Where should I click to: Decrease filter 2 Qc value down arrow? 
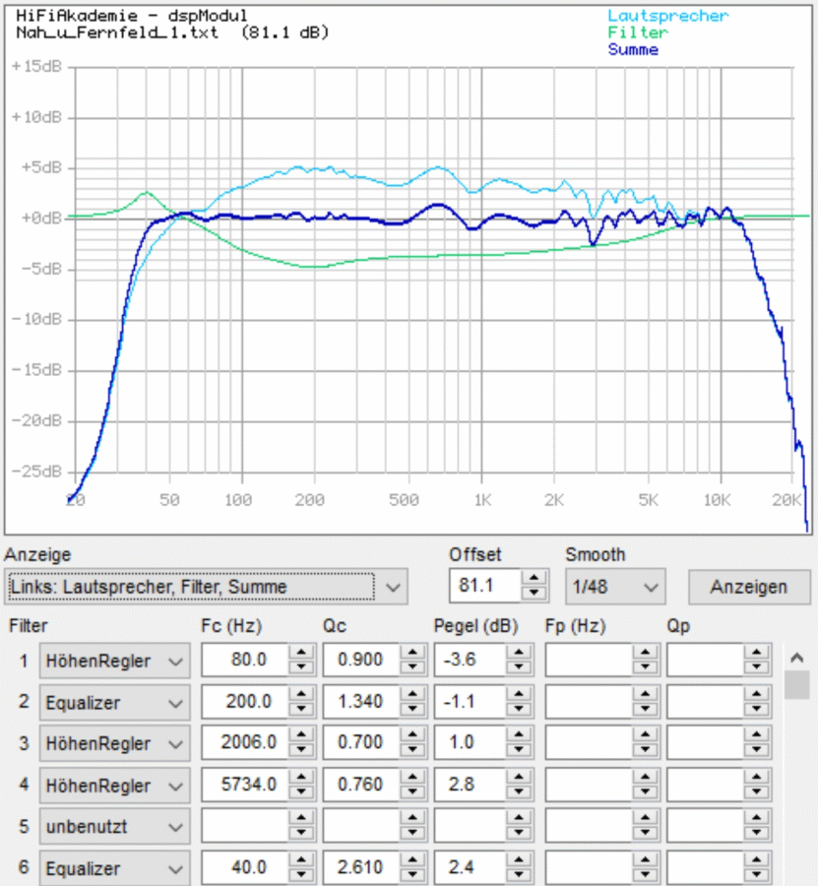(x=412, y=710)
